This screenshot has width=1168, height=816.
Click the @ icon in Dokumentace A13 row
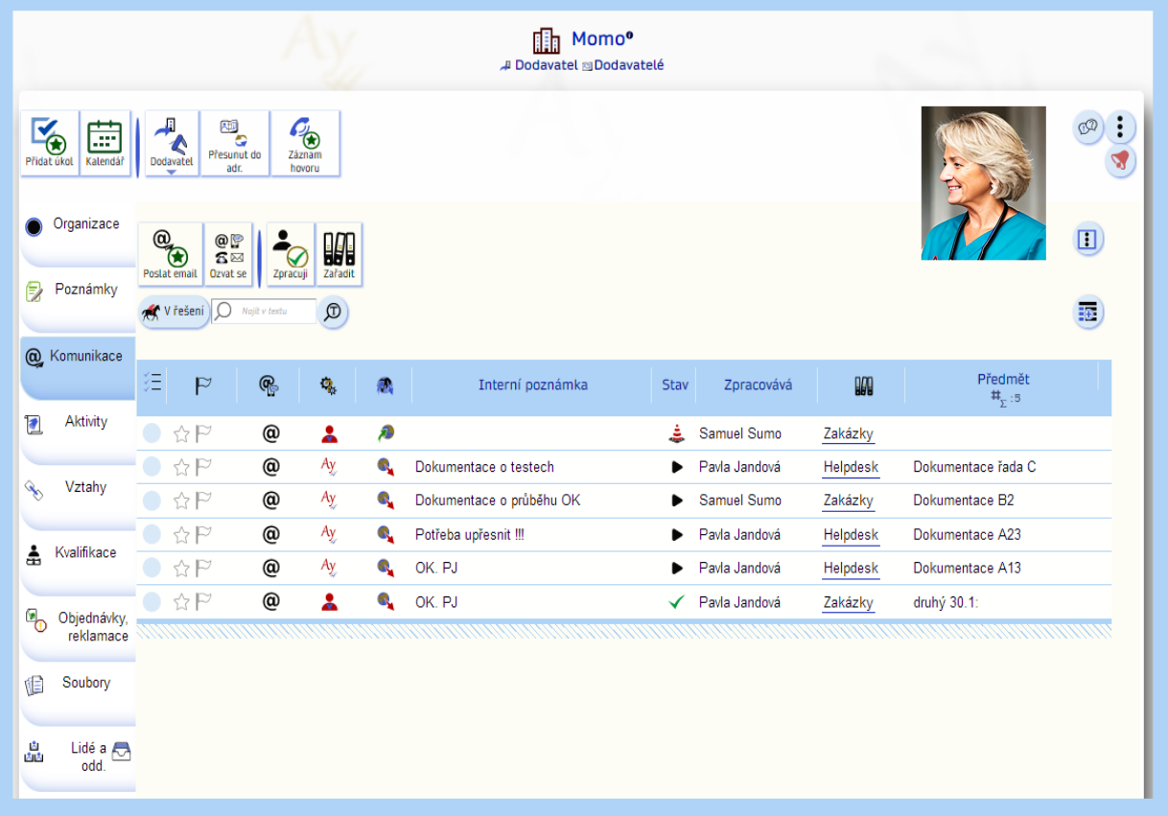pyautogui.click(x=271, y=569)
